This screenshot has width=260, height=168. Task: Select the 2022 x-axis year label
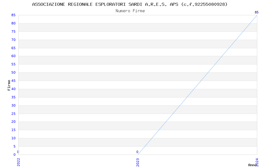pyautogui.click(x=18, y=162)
